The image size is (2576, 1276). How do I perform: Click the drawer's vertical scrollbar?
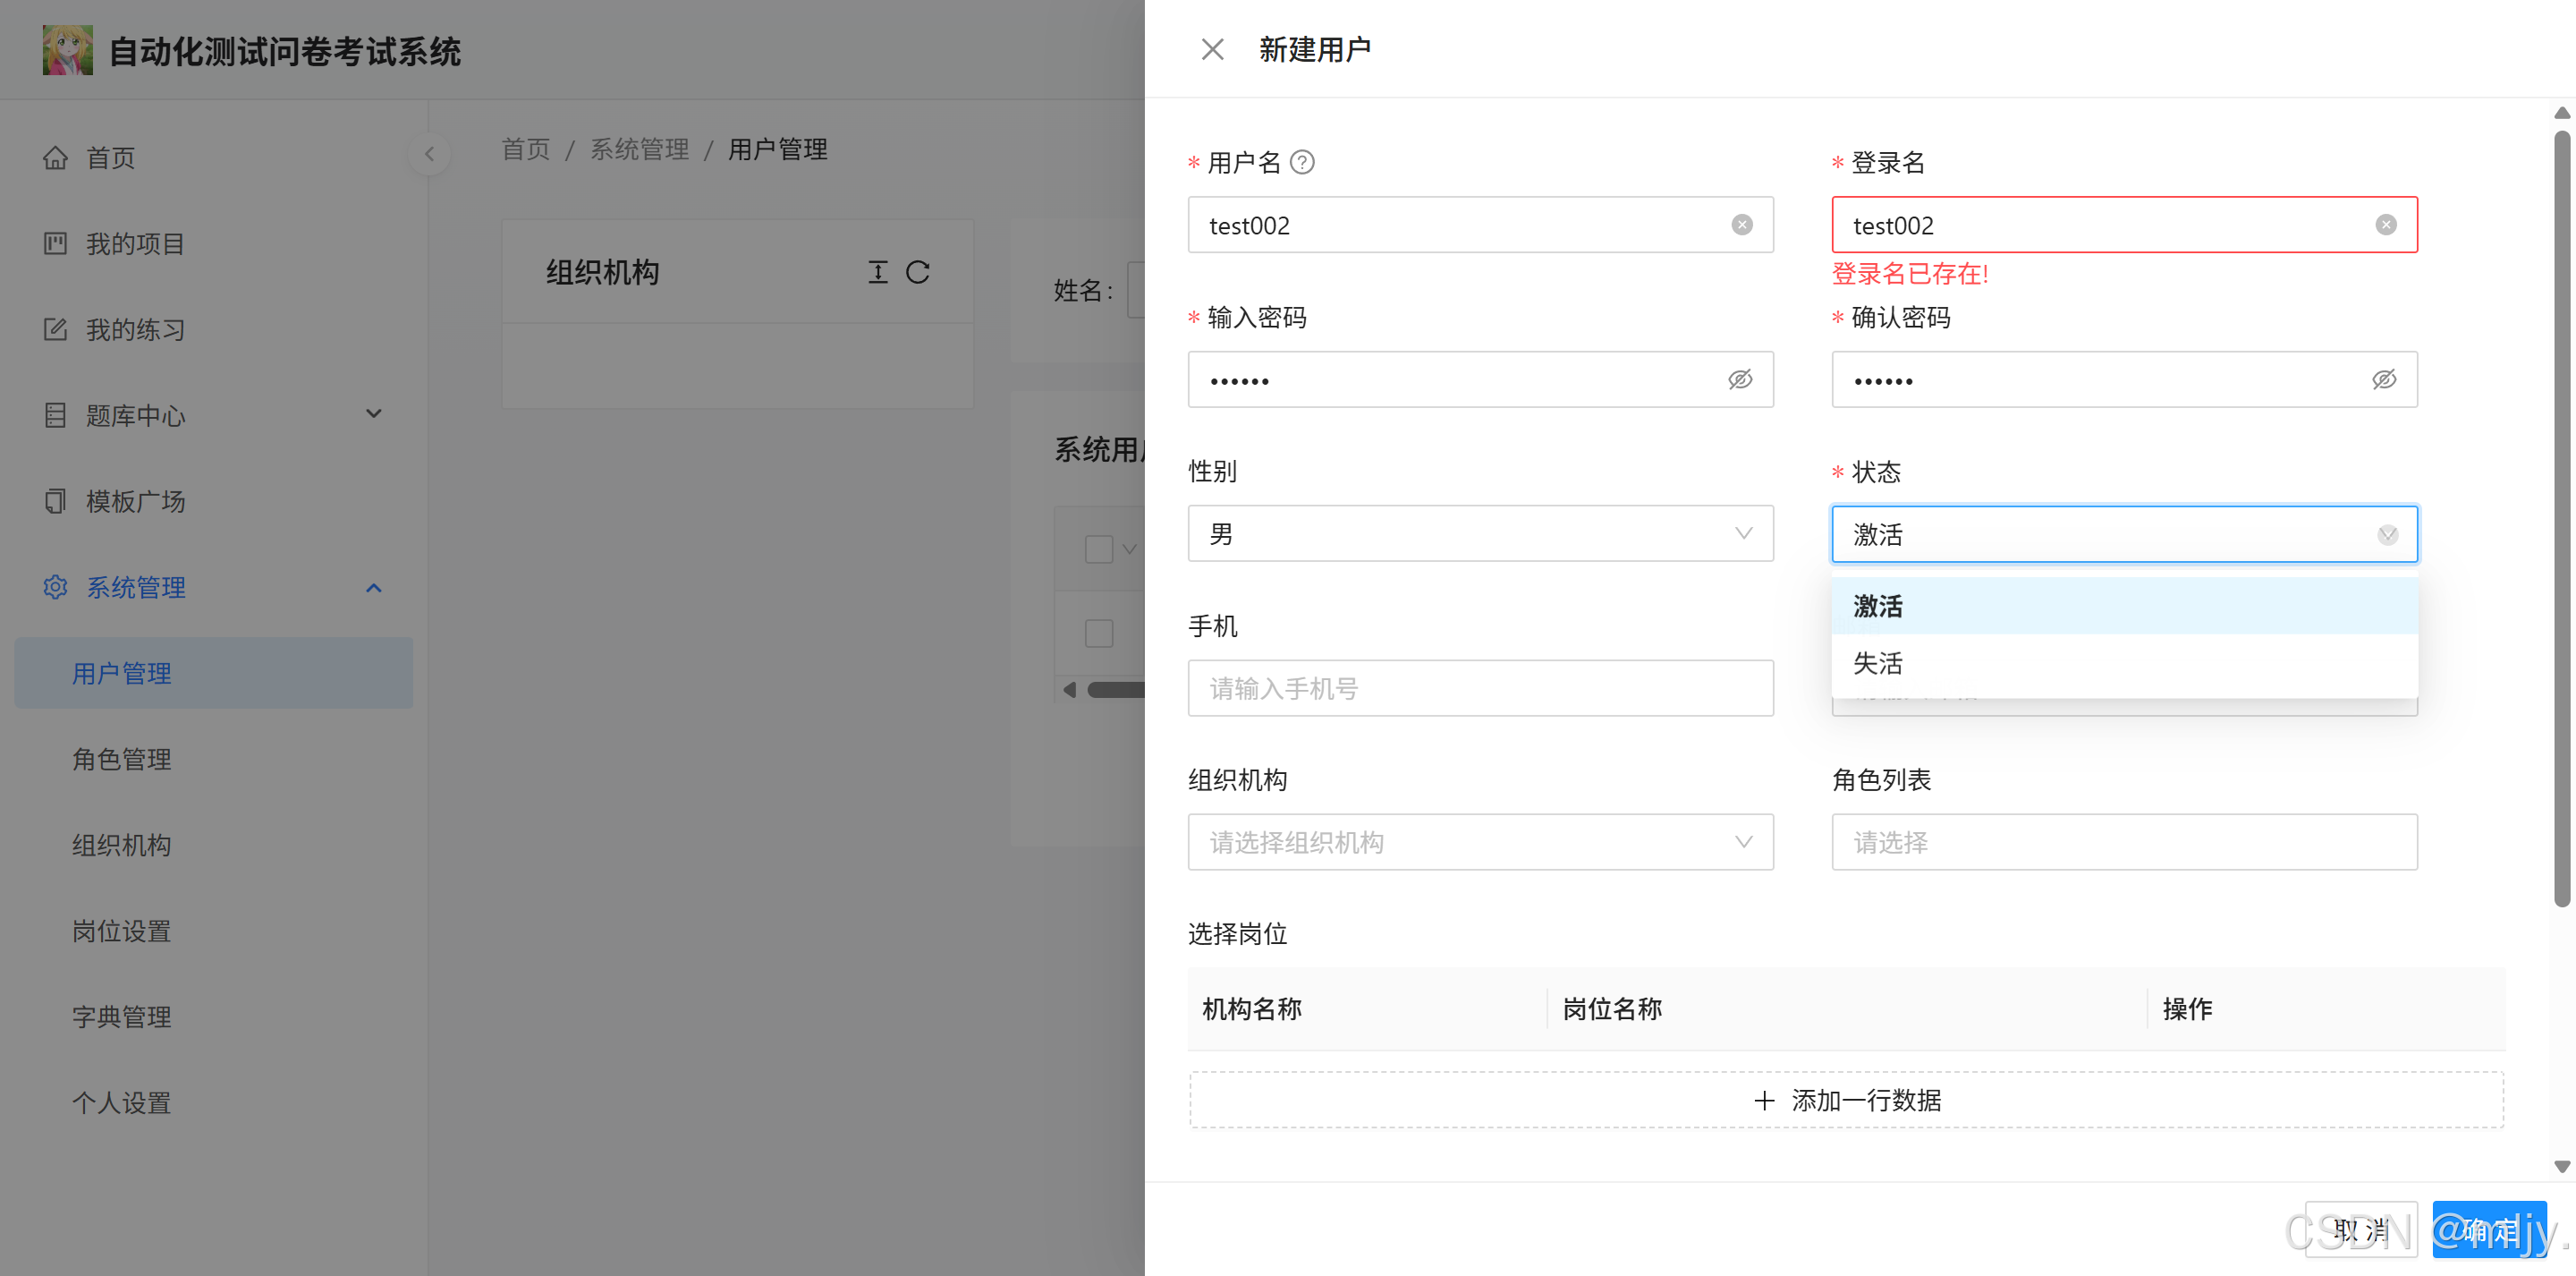tap(2561, 519)
